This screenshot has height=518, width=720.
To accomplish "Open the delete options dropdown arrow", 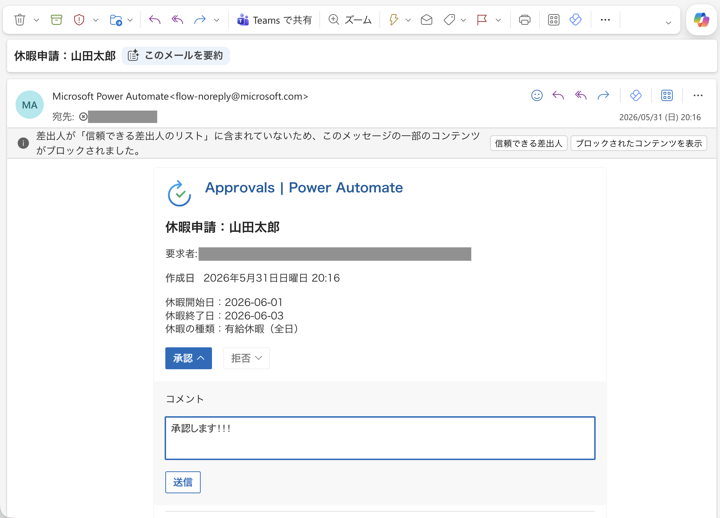I will [x=36, y=20].
